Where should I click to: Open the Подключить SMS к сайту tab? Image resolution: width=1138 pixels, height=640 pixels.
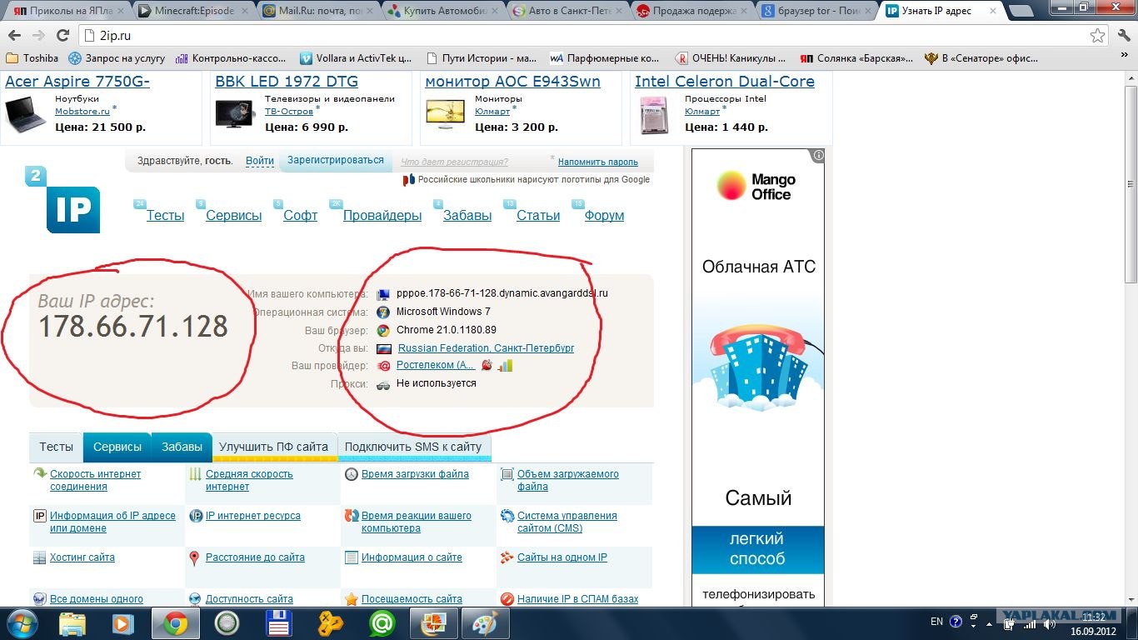point(413,447)
